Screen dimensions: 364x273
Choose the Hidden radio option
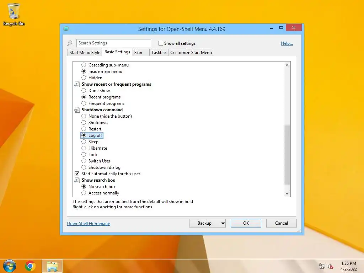(x=84, y=78)
